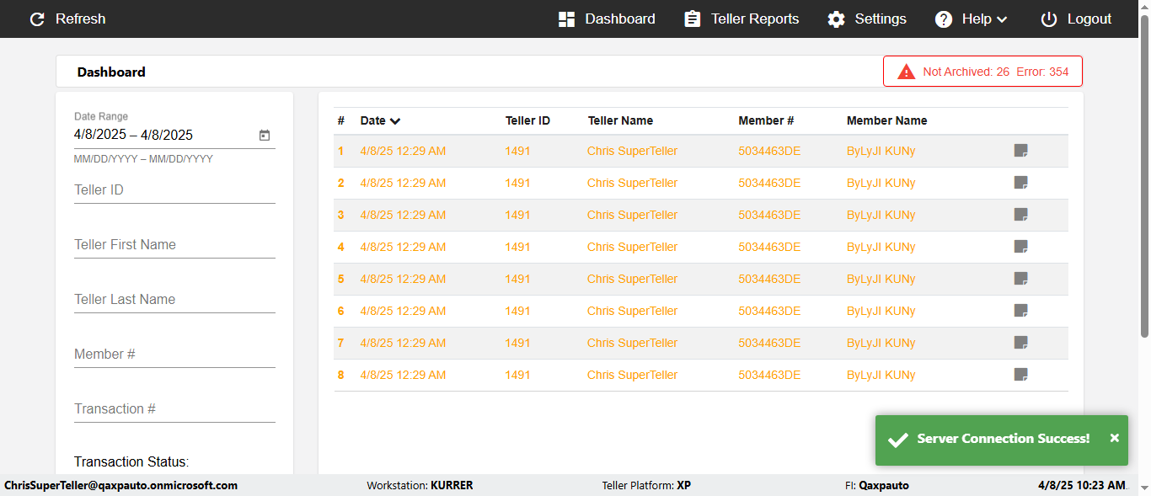This screenshot has height=496, width=1151.
Task: Click the note icon in row 8
Action: pos(1020,375)
